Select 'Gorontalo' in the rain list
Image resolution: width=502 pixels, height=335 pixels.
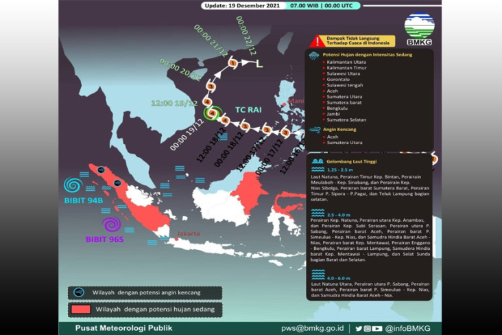pos(338,80)
